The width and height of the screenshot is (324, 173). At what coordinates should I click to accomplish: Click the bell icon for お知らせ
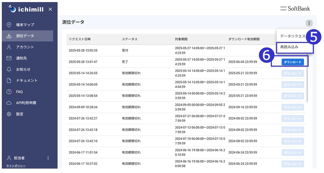[x=9, y=69]
